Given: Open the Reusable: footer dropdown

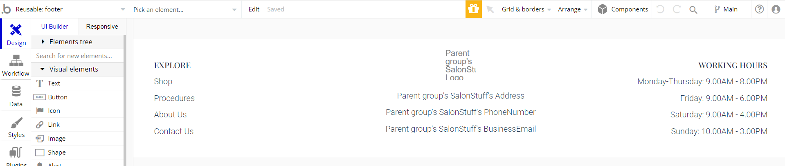Looking at the screenshot, I should [70, 9].
